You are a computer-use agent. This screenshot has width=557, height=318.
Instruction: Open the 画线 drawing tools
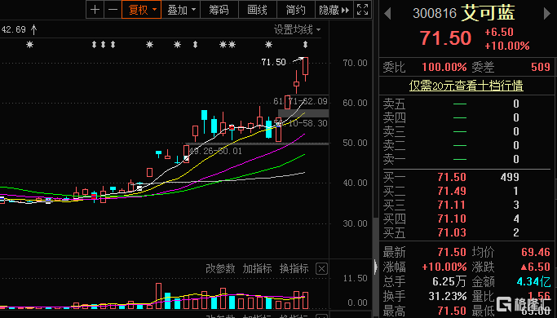click(x=258, y=10)
